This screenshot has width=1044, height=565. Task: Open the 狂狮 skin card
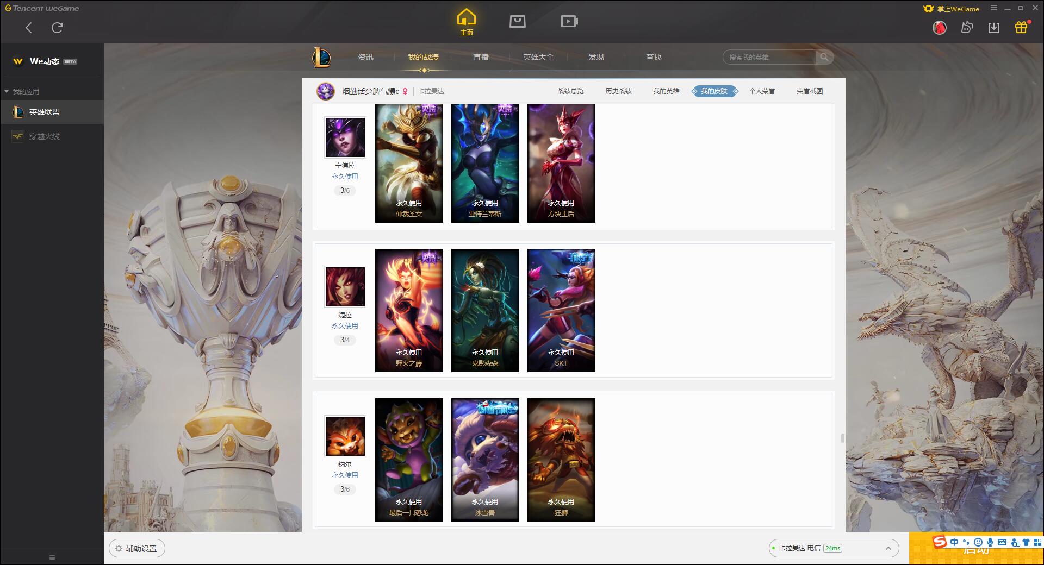561,460
